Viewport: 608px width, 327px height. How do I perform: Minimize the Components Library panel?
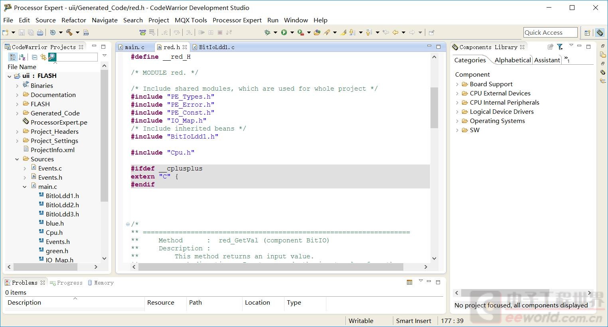point(579,46)
